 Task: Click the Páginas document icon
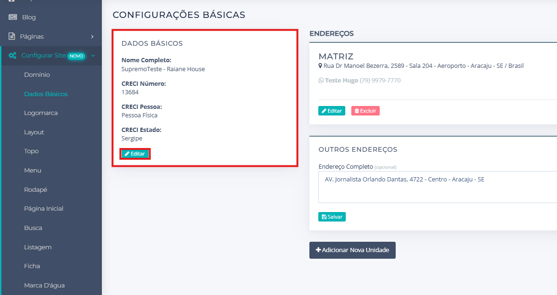tap(12, 36)
